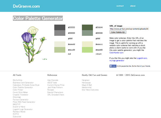Select the vibrant #556644 dark green swatch
Viewport: 161px width, 118px height.
(87, 27)
